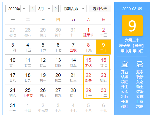The width and height of the screenshot is (152, 117).
Task: Go to previous month with left arrow
Action: click(x=32, y=9)
